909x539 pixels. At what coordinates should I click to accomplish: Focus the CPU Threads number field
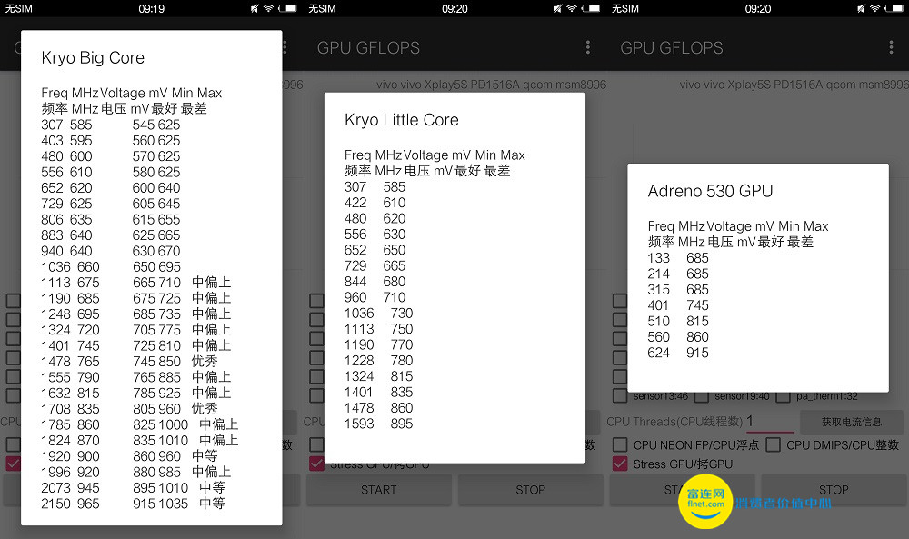(768, 422)
